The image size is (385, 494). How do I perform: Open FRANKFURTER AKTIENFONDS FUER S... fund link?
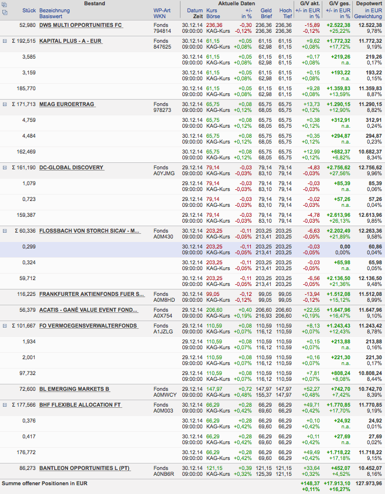click(x=91, y=294)
